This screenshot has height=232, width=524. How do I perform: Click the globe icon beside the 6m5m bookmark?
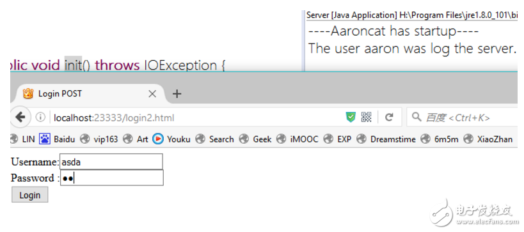pos(425,139)
